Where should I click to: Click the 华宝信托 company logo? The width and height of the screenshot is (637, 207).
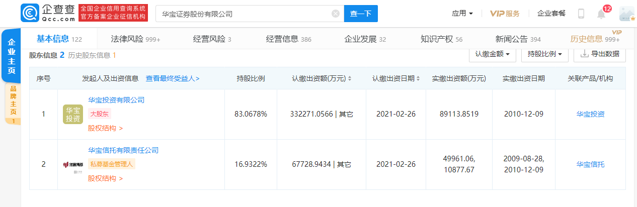[x=73, y=164]
